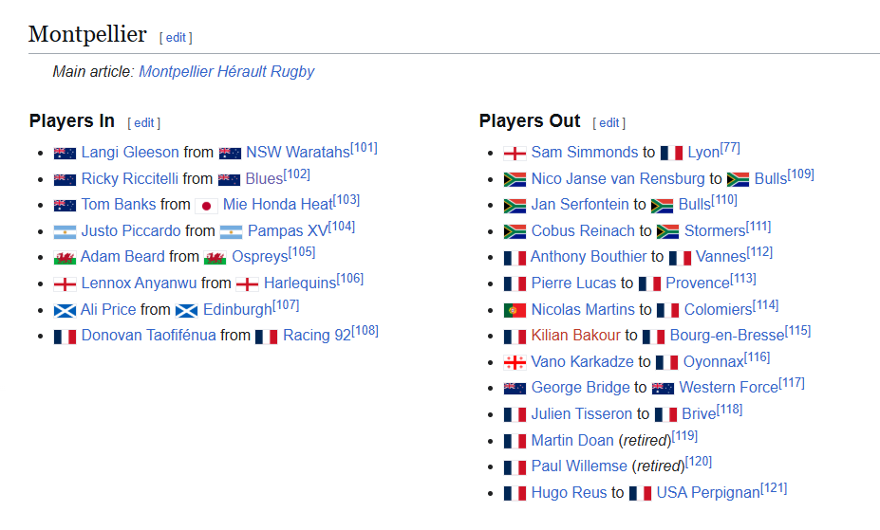Image resolution: width=880 pixels, height=530 pixels.
Task: Open Langi Gleeson's player page
Action: [130, 153]
